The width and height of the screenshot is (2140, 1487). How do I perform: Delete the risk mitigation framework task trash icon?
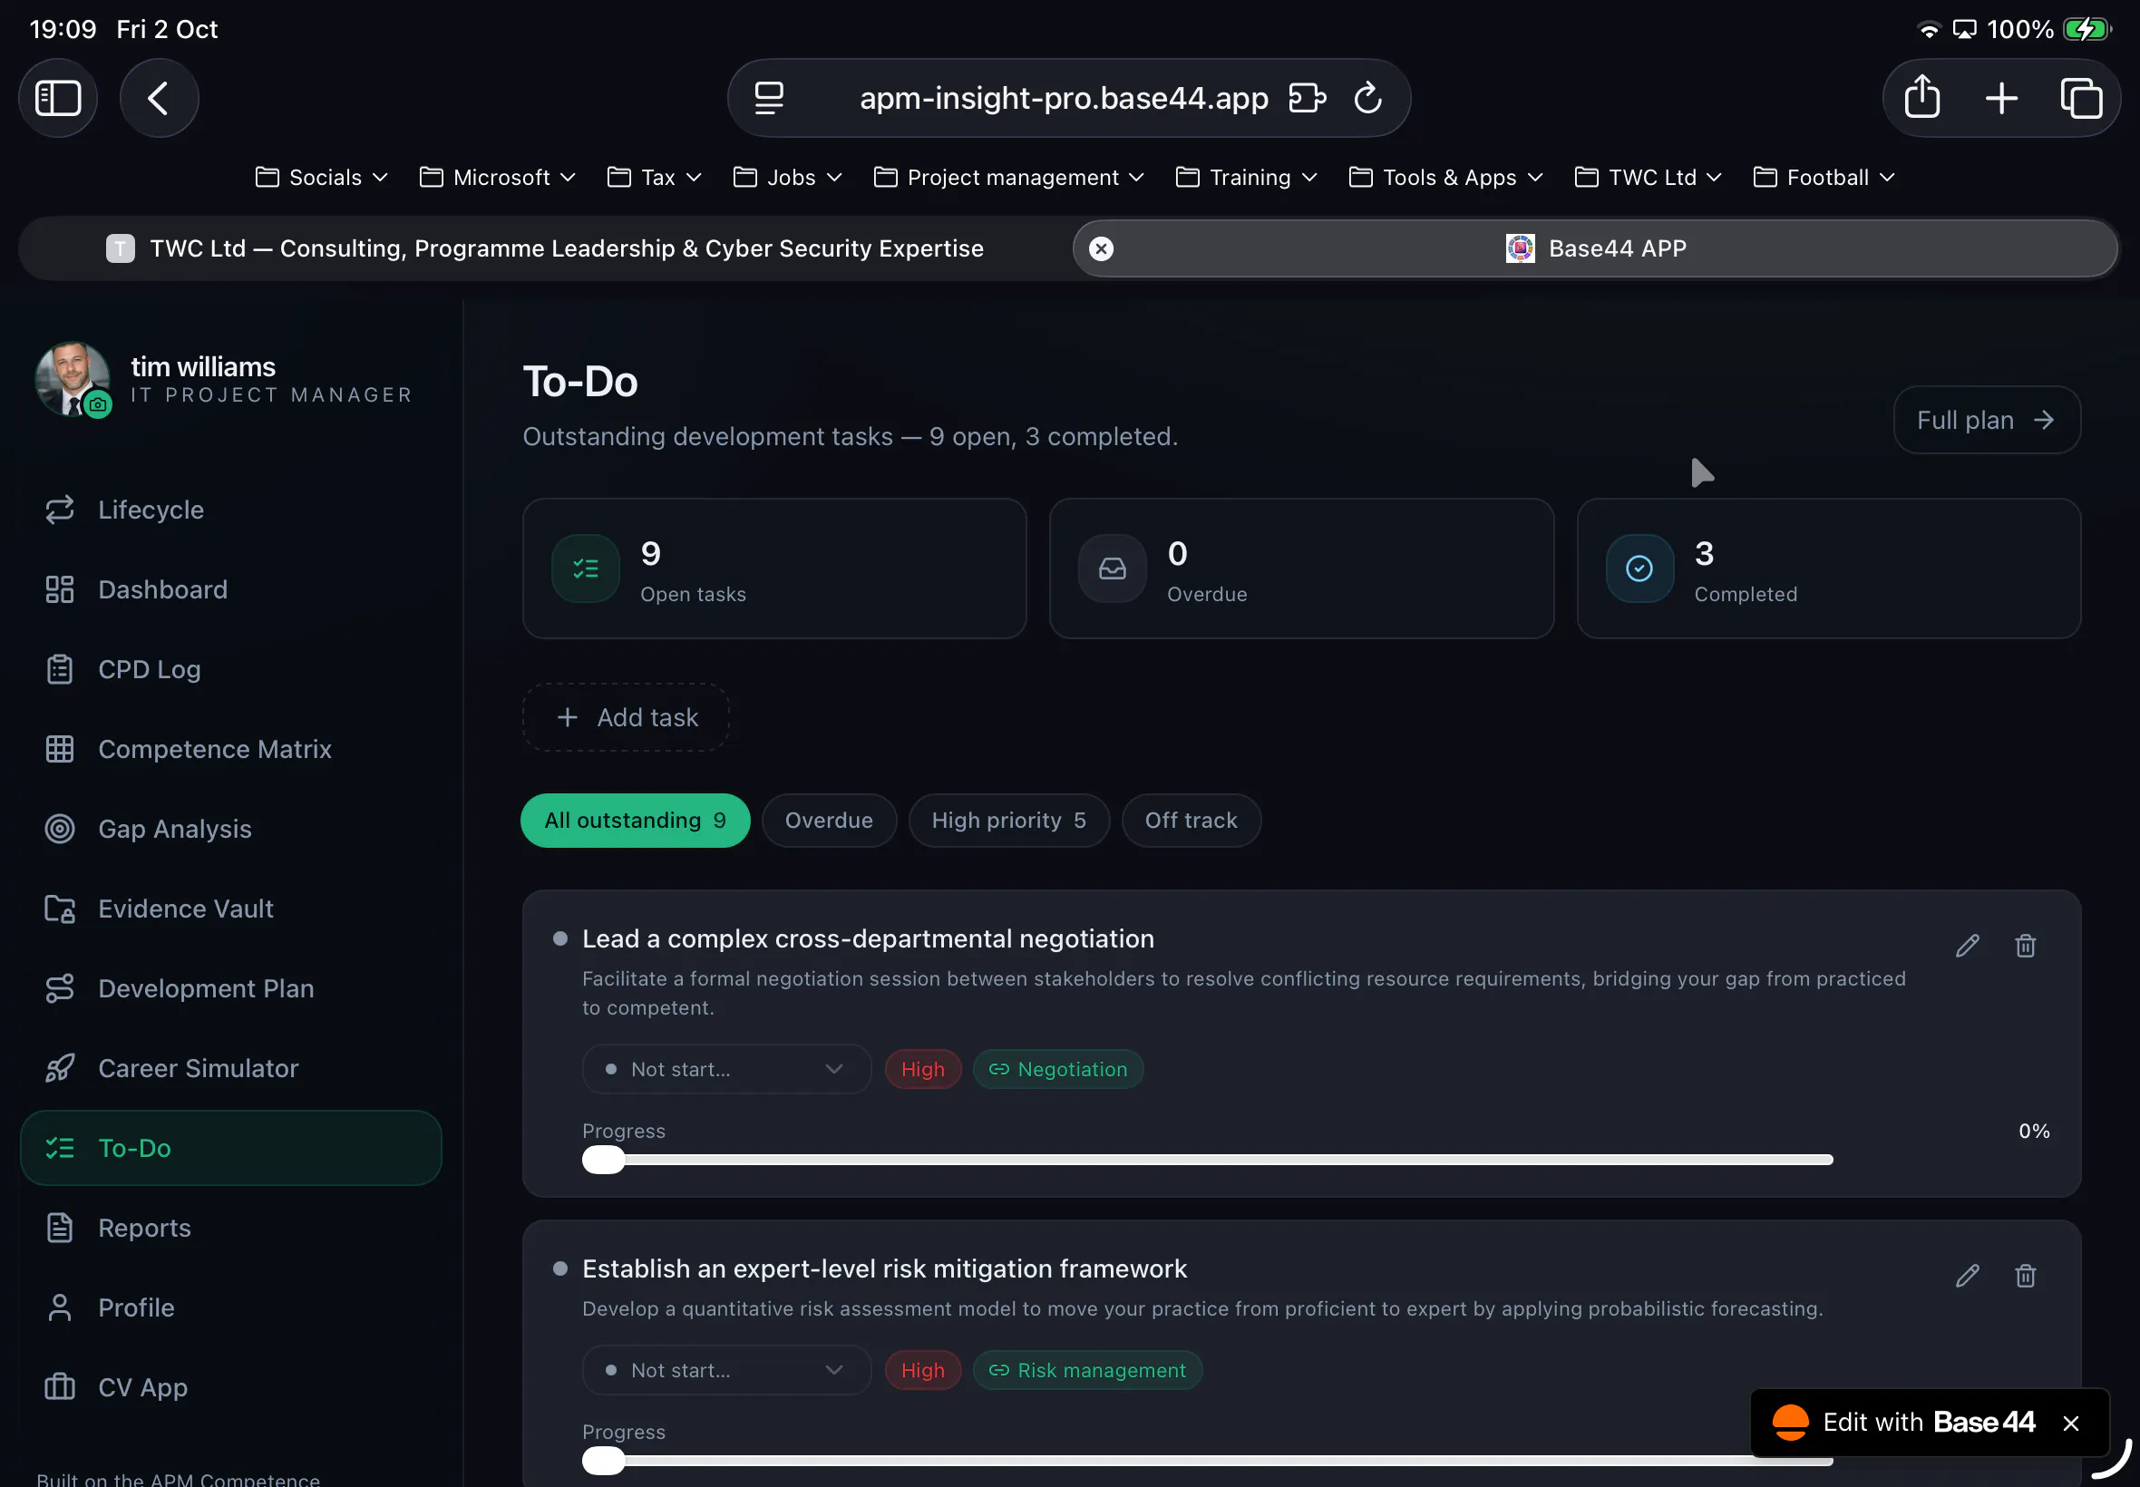(2025, 1276)
